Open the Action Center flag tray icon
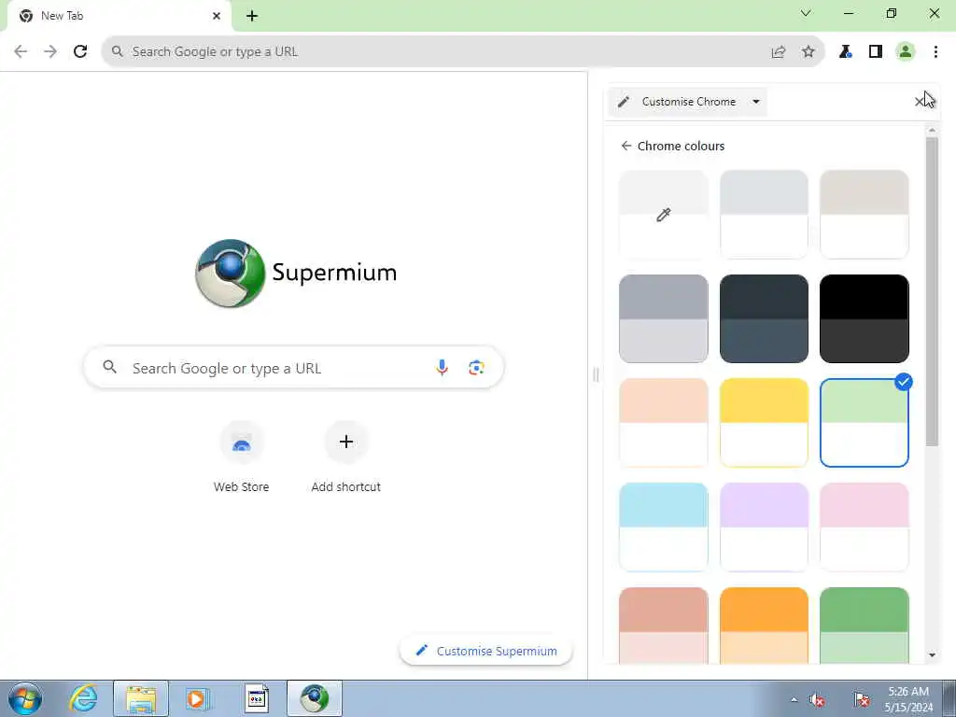This screenshot has width=956, height=717. pyautogui.click(x=861, y=700)
